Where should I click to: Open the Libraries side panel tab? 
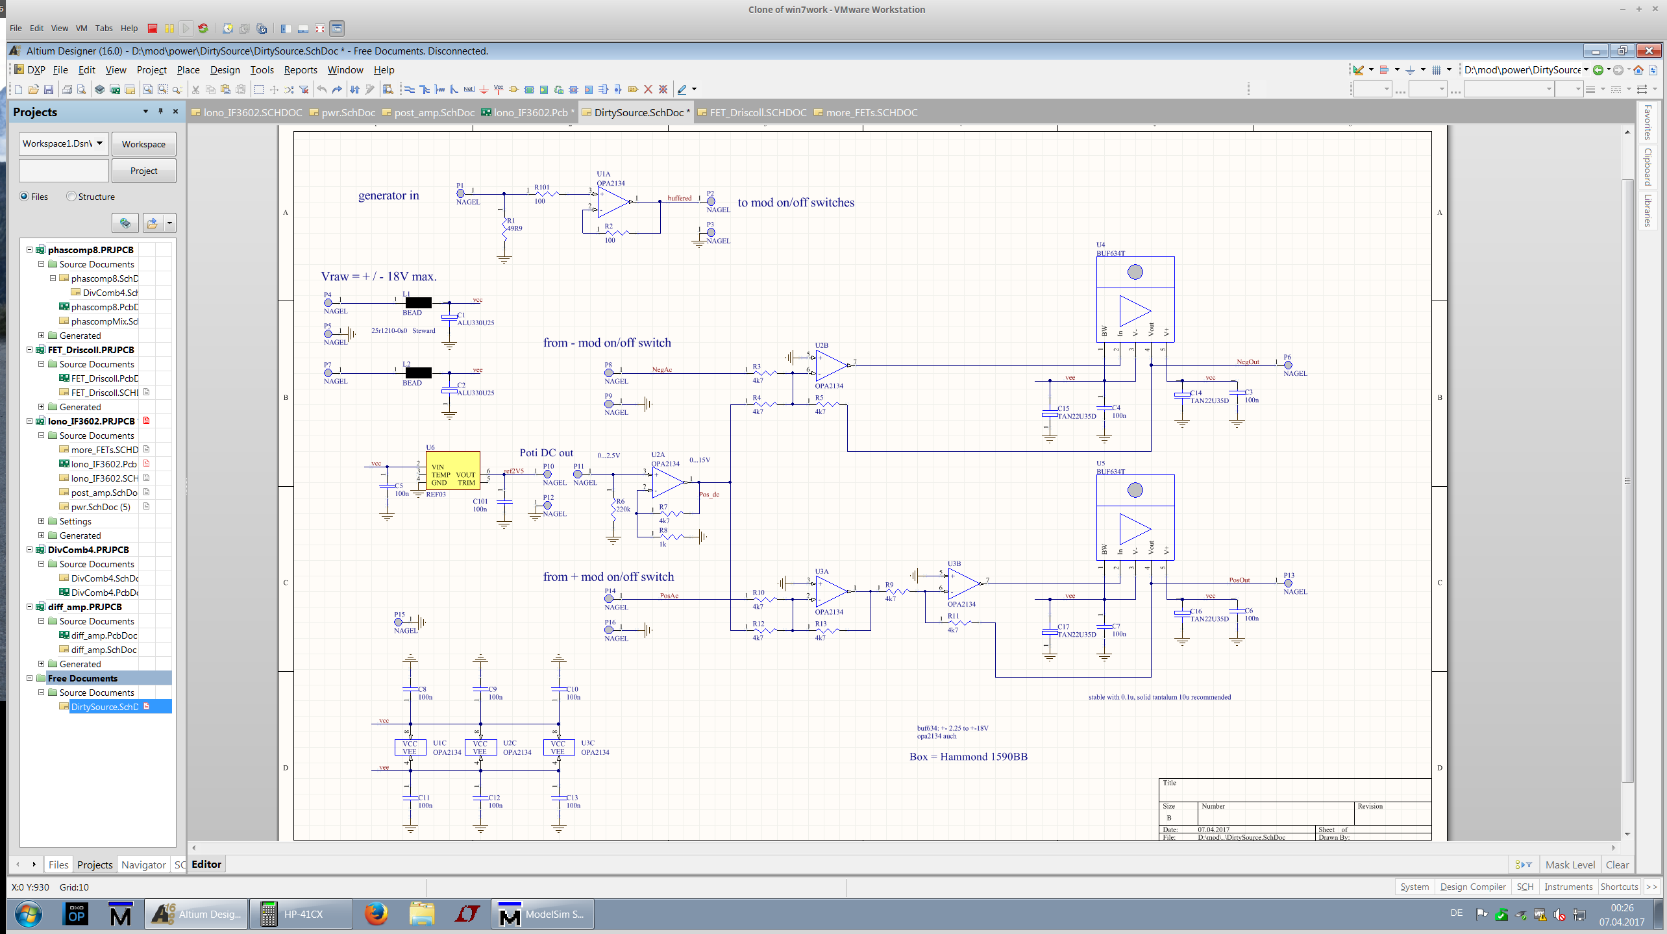[1648, 210]
